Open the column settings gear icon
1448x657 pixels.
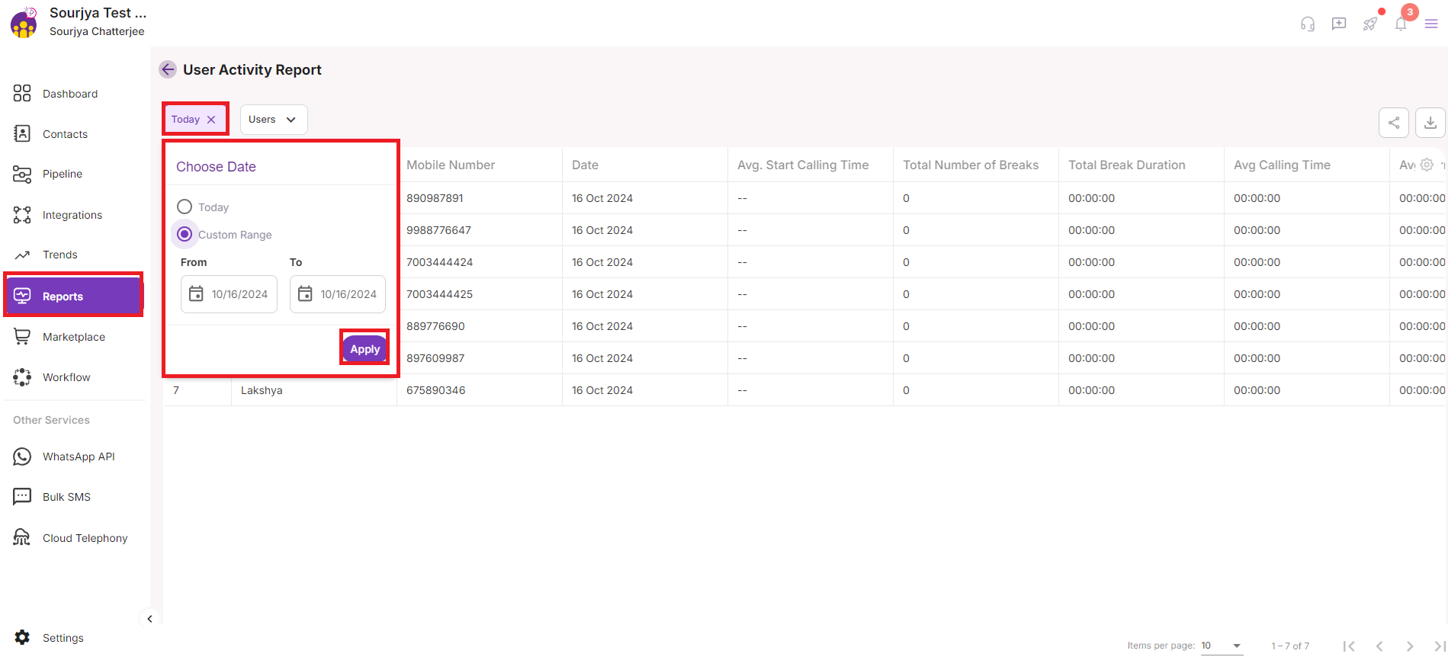tap(1427, 165)
